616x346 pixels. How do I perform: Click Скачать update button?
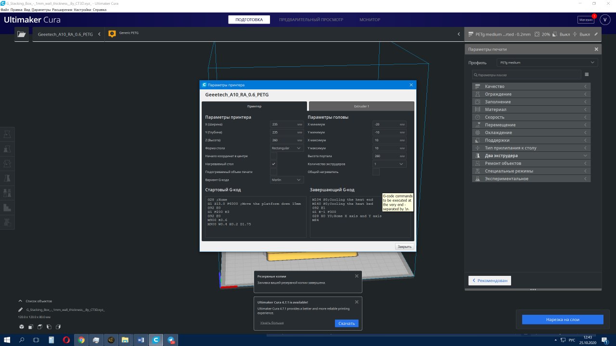[x=346, y=323]
